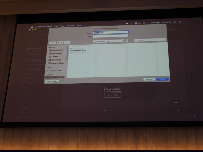Image resolution: width=203 pixels, height=152 pixels.
Task: Open settings gear in Loupedeck window
Action: (19, 118)
